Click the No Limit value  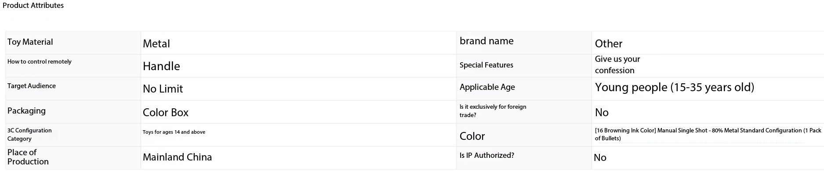click(x=163, y=89)
